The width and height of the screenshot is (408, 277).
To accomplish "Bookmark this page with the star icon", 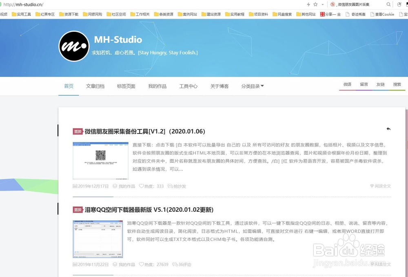I will click(315, 4).
